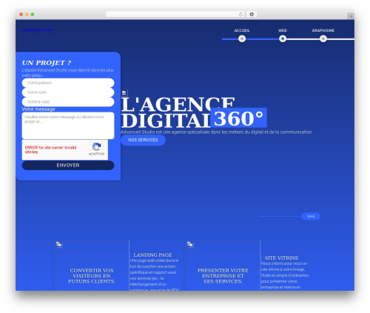Open the Graphisme navigation label
Image resolution: width=370 pixels, height=313 pixels.
coord(323,30)
